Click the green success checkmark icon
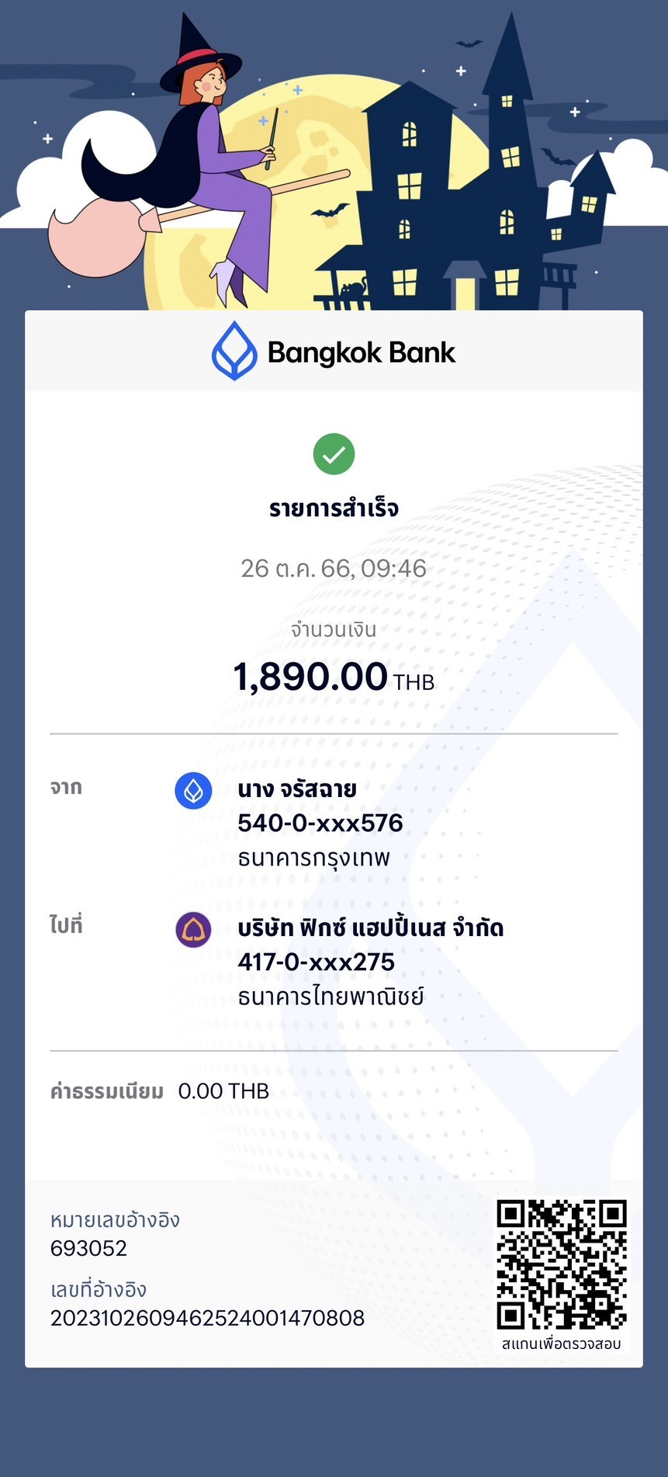 tap(334, 454)
